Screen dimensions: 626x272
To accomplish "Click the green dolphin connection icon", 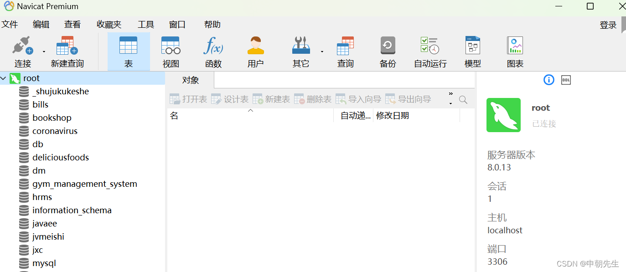I will (x=503, y=115).
